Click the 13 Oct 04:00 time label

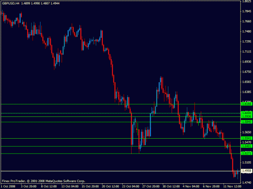70,186
